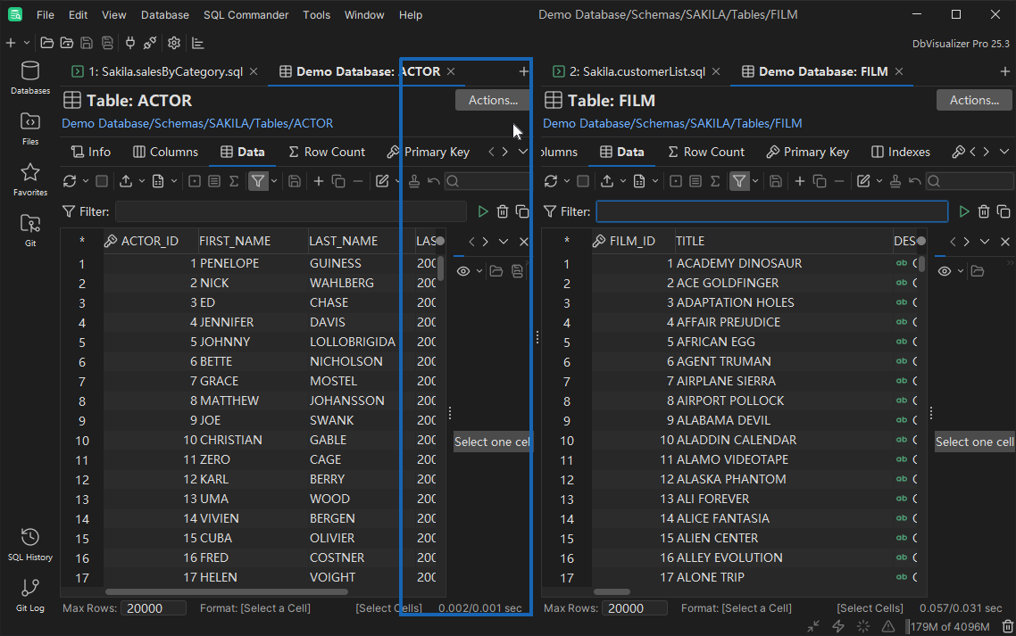
Task: Click the Actions button for FILM table
Action: pos(974,100)
